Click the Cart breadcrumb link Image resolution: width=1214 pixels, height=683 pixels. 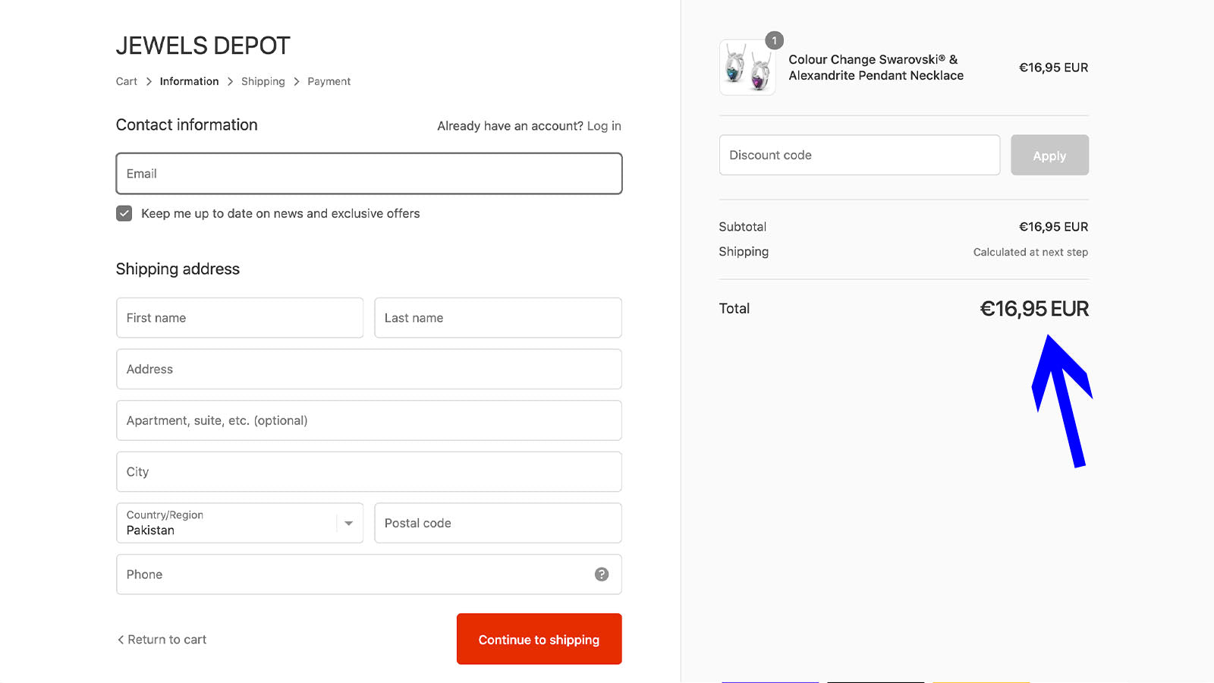coord(127,81)
